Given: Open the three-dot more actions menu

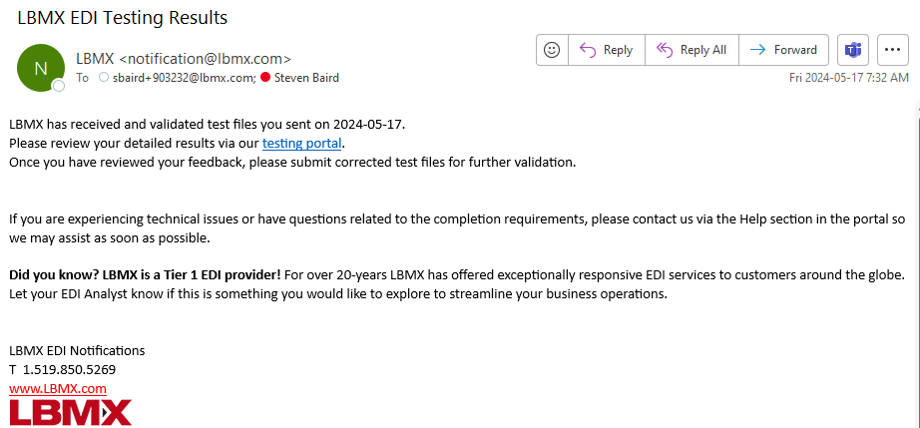Looking at the screenshot, I should (x=892, y=50).
